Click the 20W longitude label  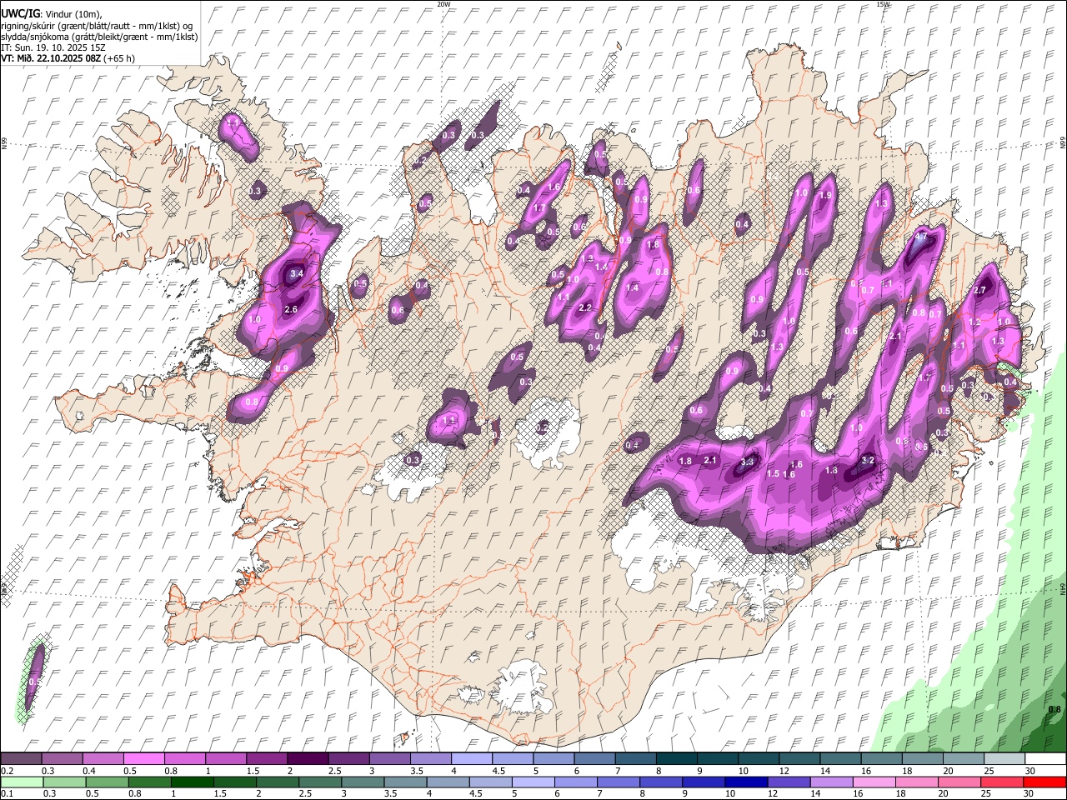[443, 4]
